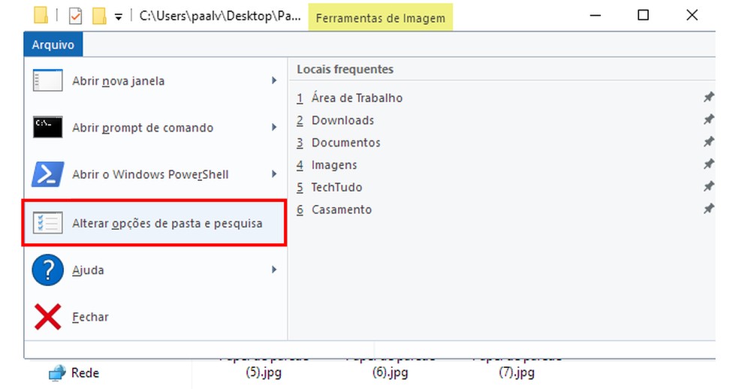739x389 pixels.
Task: Toggle pin for TechTudo
Action: pos(708,186)
